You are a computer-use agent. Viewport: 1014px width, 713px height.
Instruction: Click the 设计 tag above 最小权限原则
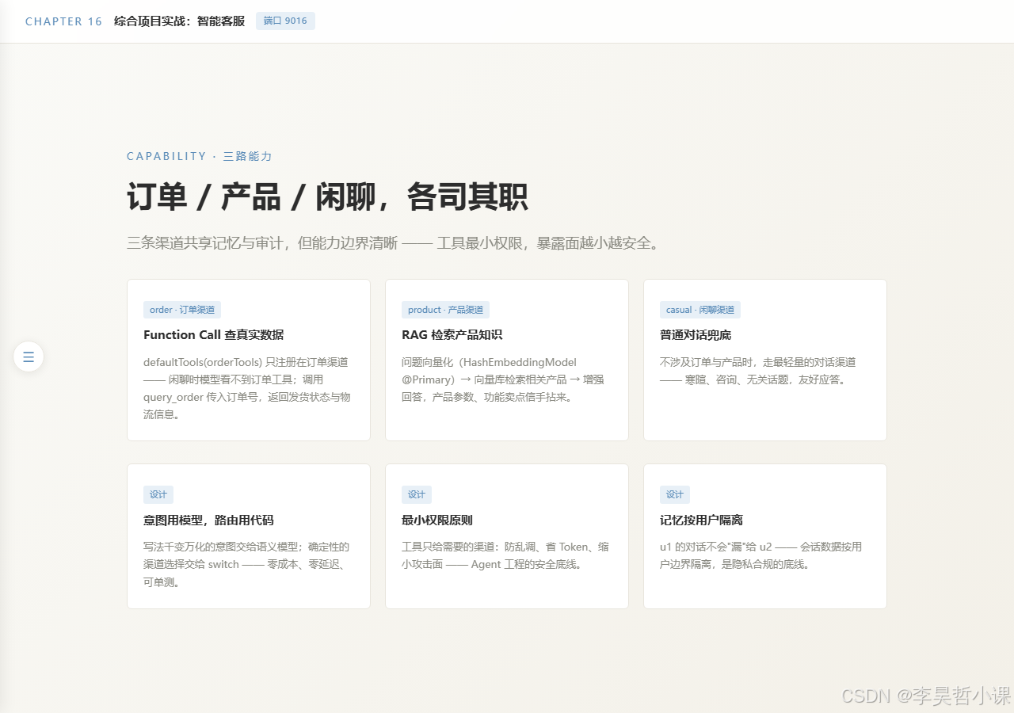[417, 494]
